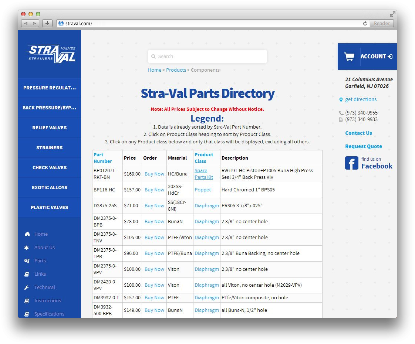The width and height of the screenshot is (415, 344).
Task: Go to Products in the breadcrumb
Action: pyautogui.click(x=176, y=70)
